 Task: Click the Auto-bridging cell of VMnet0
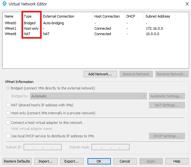(54, 23)
